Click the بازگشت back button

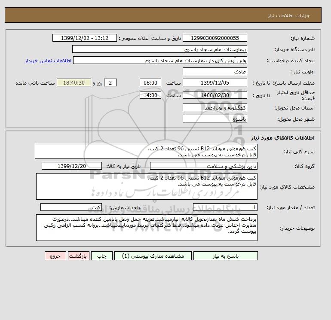[79, 256]
